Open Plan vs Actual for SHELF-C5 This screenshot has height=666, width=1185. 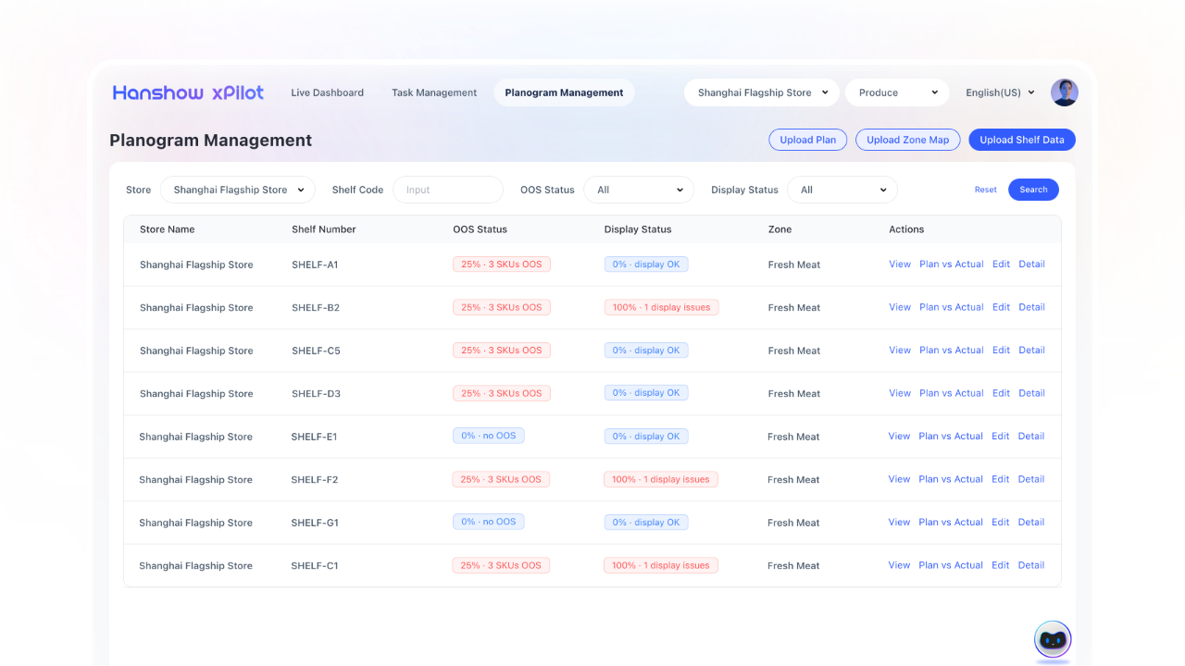[x=952, y=351]
